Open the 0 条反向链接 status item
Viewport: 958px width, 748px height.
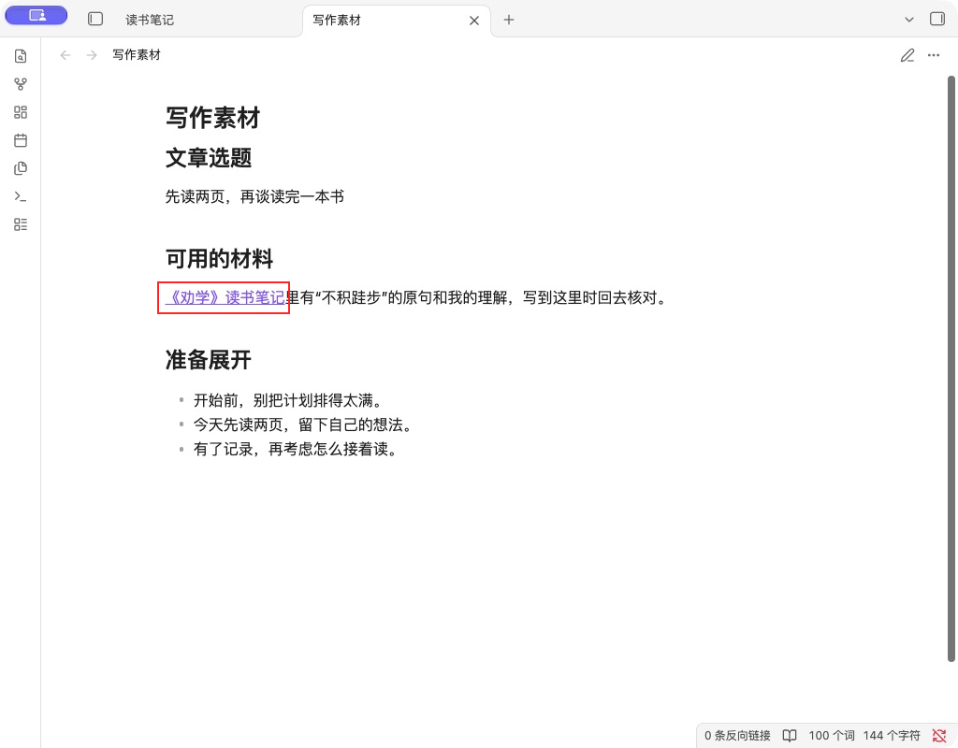pos(737,736)
